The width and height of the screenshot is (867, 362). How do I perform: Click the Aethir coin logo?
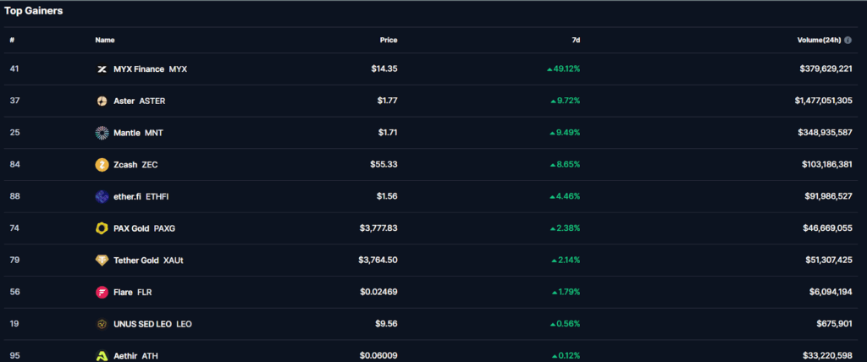102,356
